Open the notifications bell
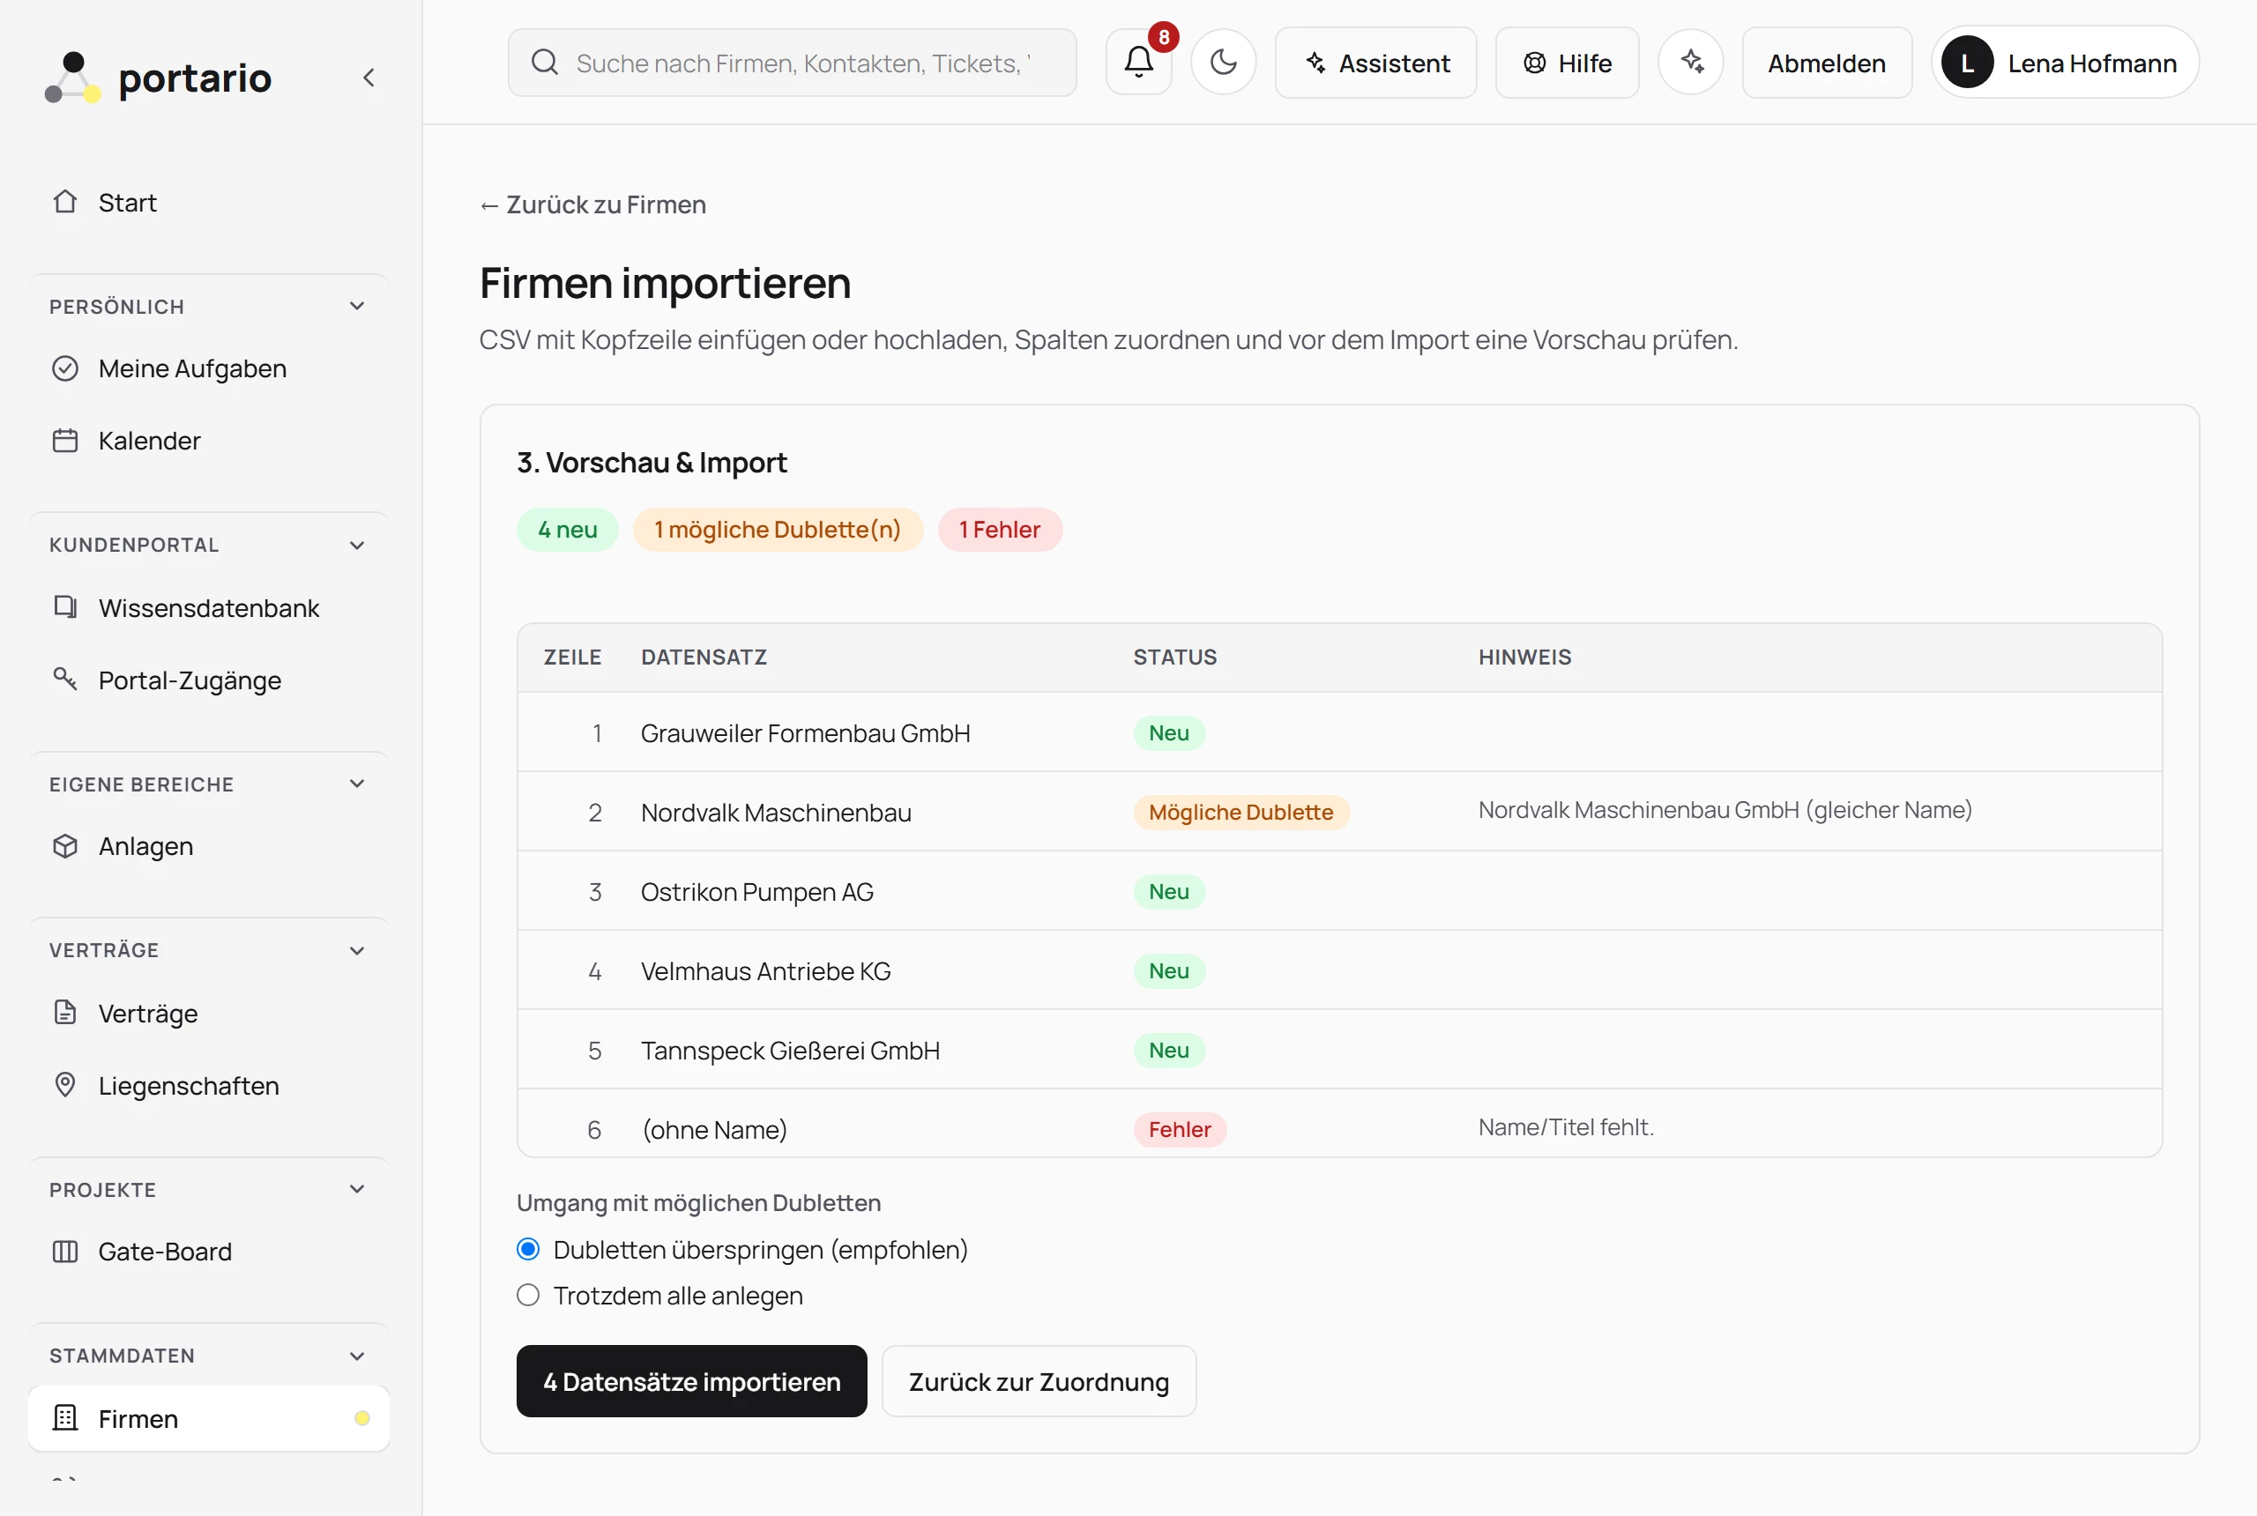 (x=1138, y=62)
